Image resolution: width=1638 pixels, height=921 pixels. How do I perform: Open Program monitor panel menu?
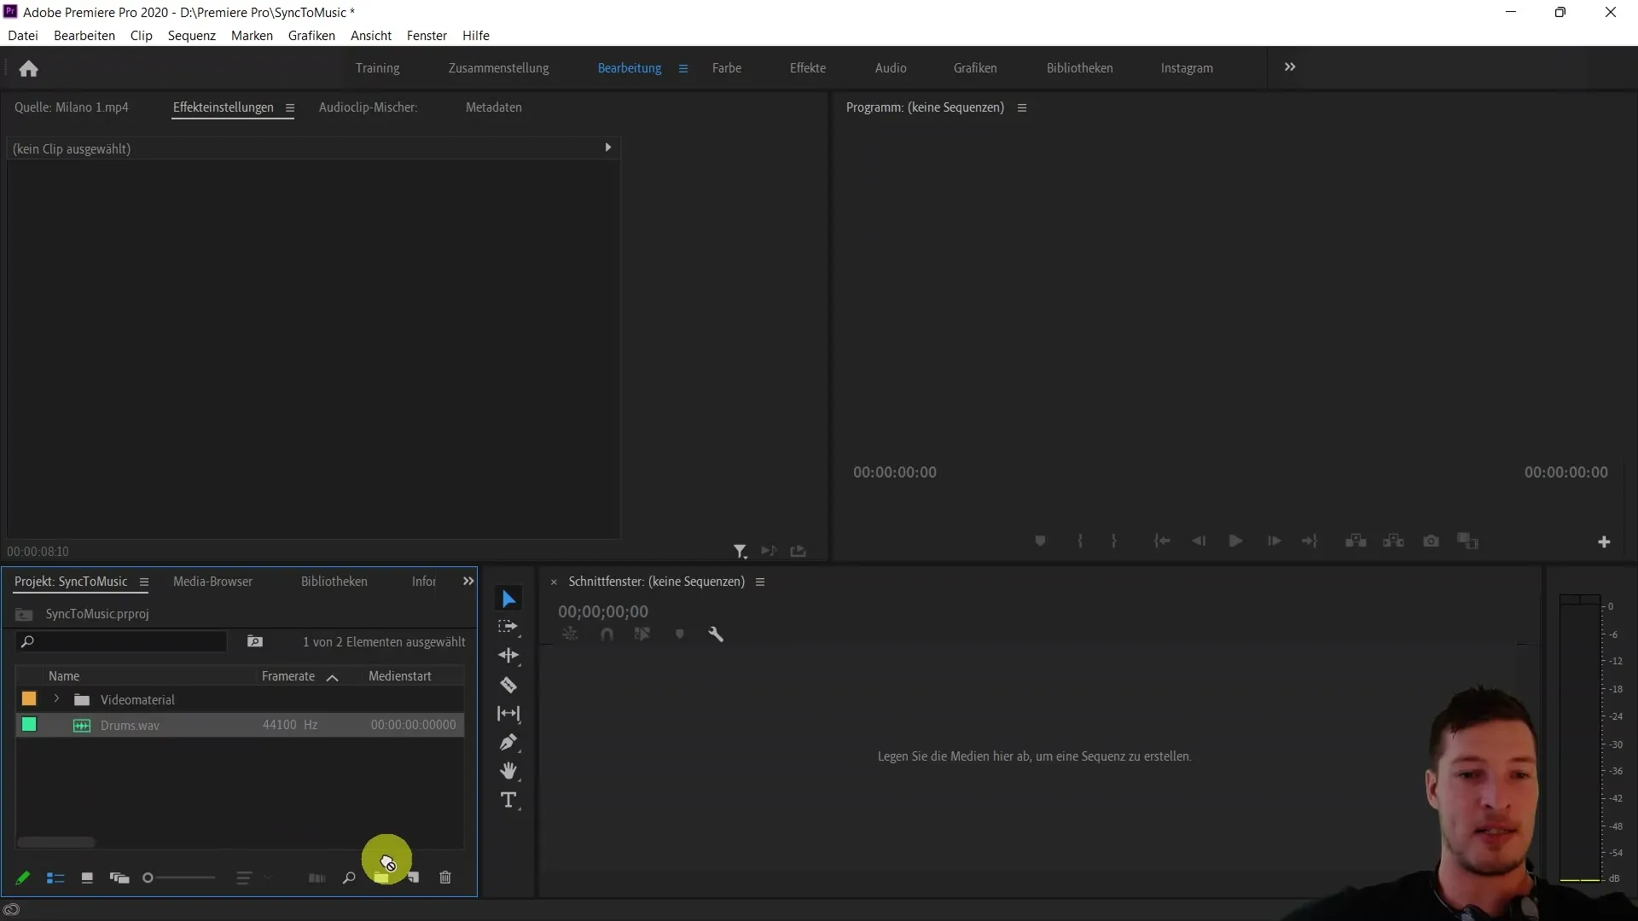pos(1022,108)
